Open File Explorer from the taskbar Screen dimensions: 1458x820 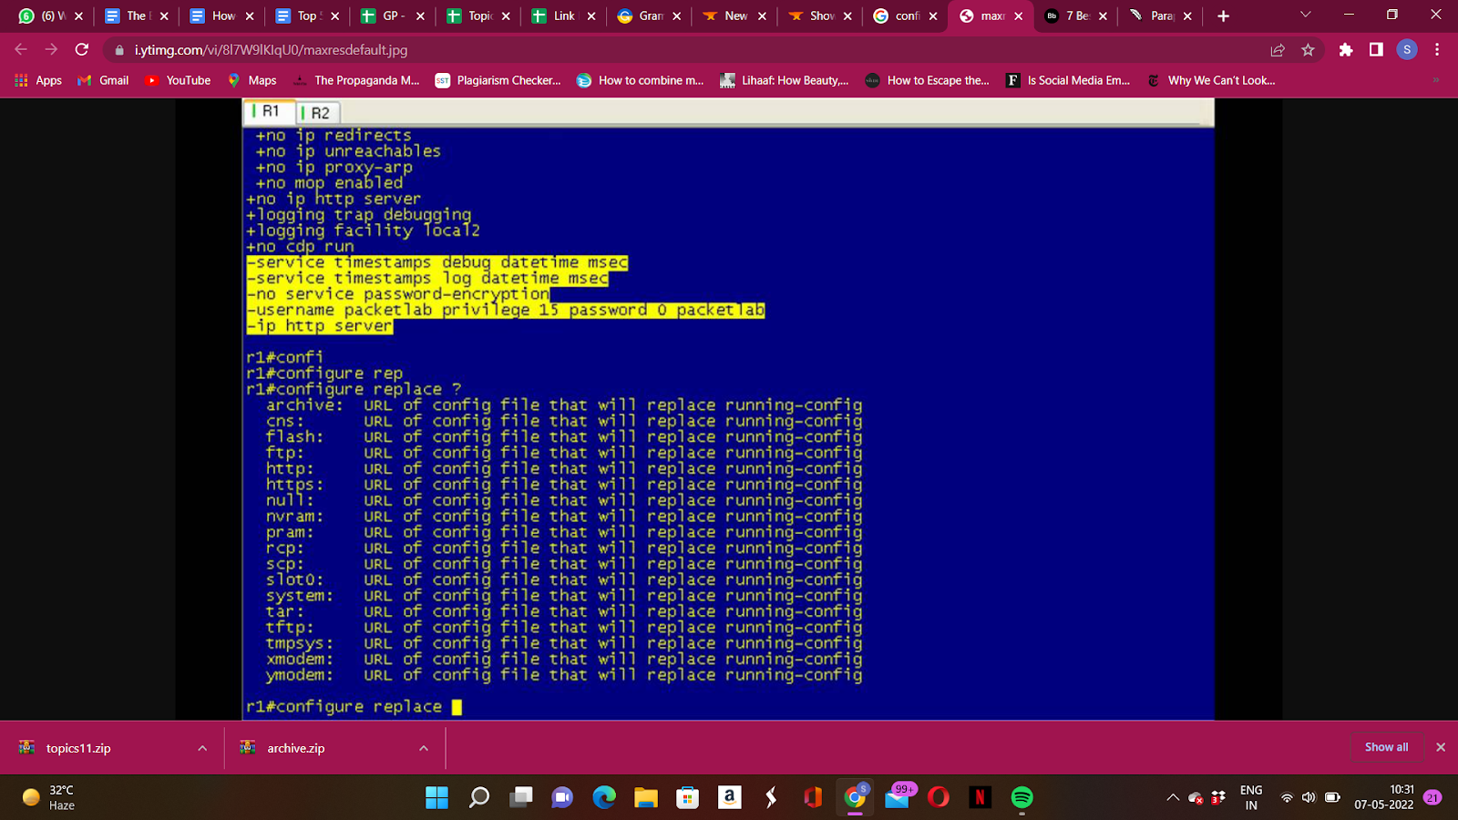point(646,797)
